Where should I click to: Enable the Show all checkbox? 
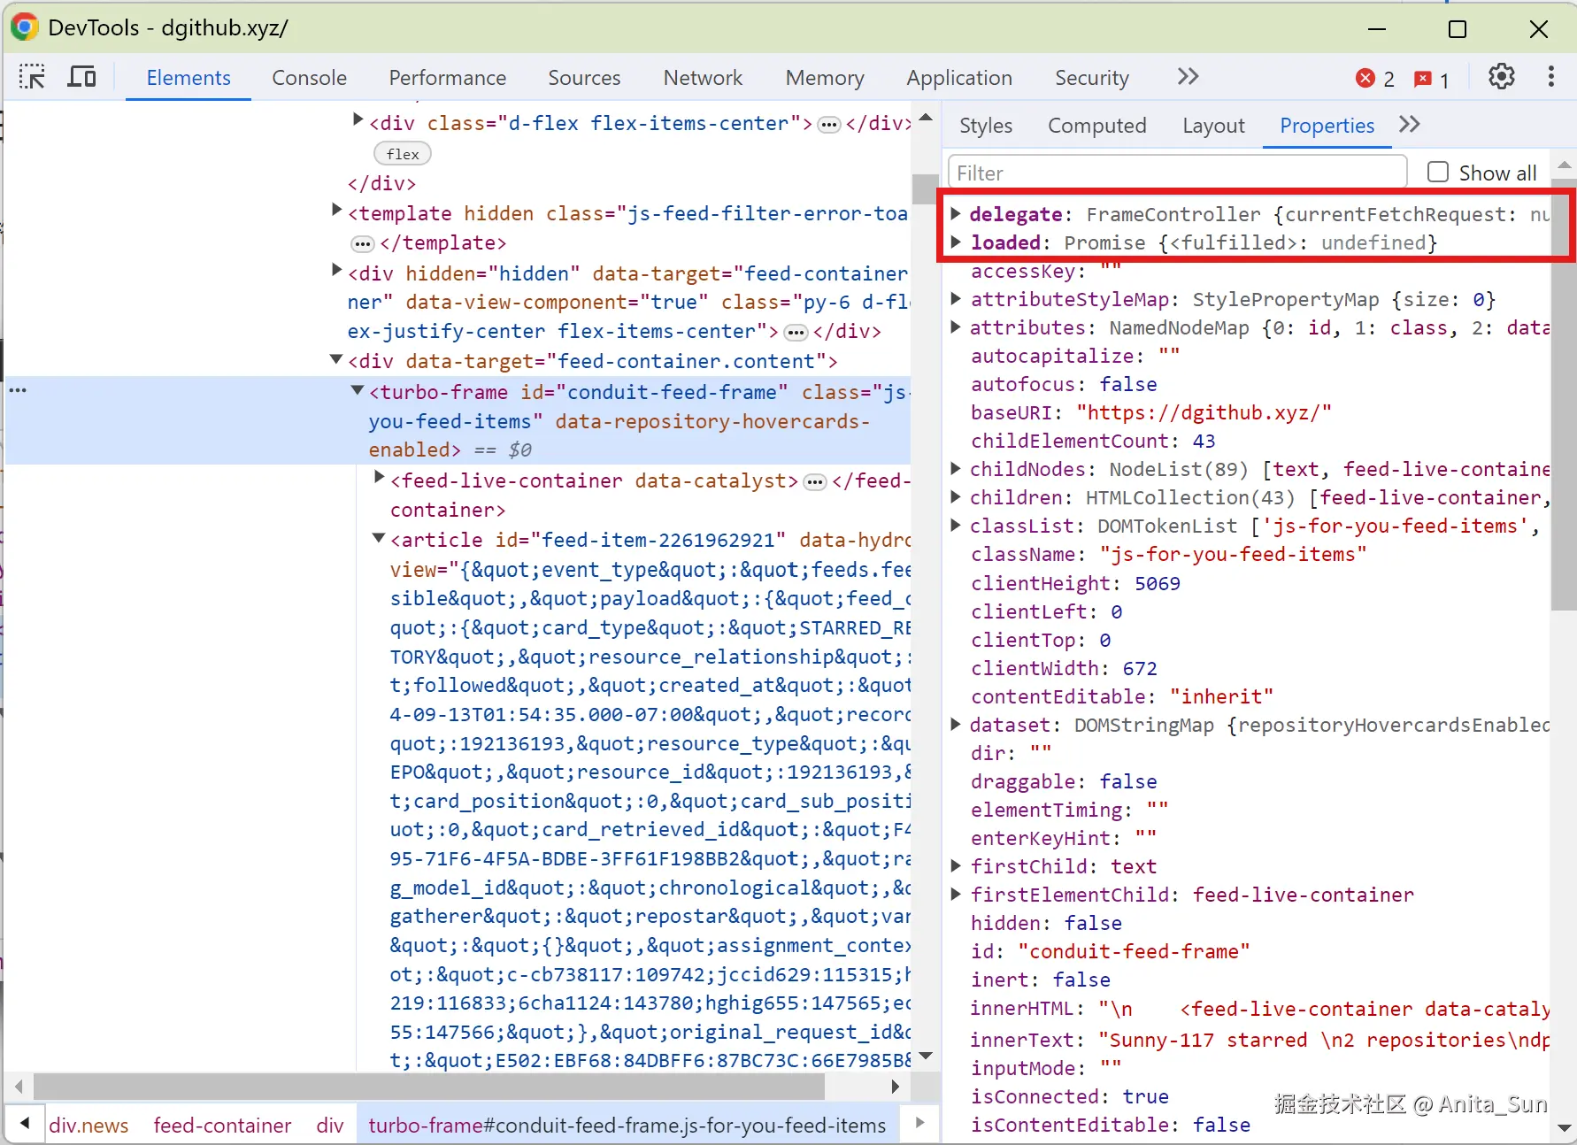pyautogui.click(x=1438, y=172)
